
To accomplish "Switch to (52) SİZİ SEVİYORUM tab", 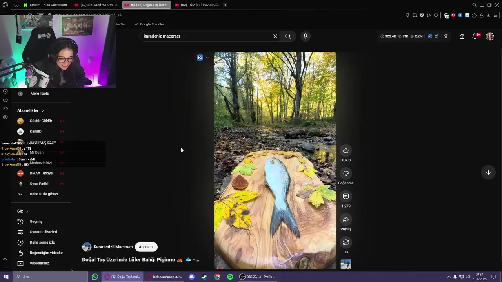I will [x=97, y=5].
